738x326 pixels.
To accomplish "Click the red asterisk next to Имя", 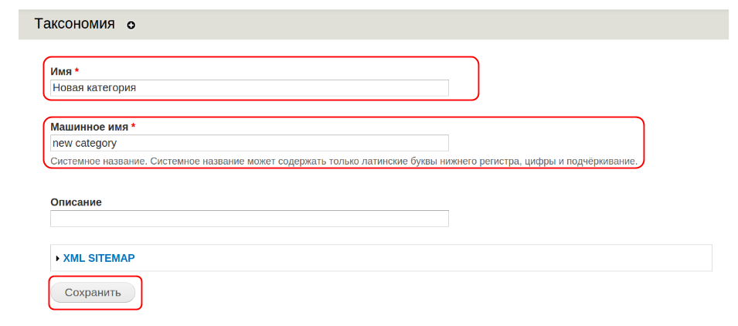I will tap(77, 71).
